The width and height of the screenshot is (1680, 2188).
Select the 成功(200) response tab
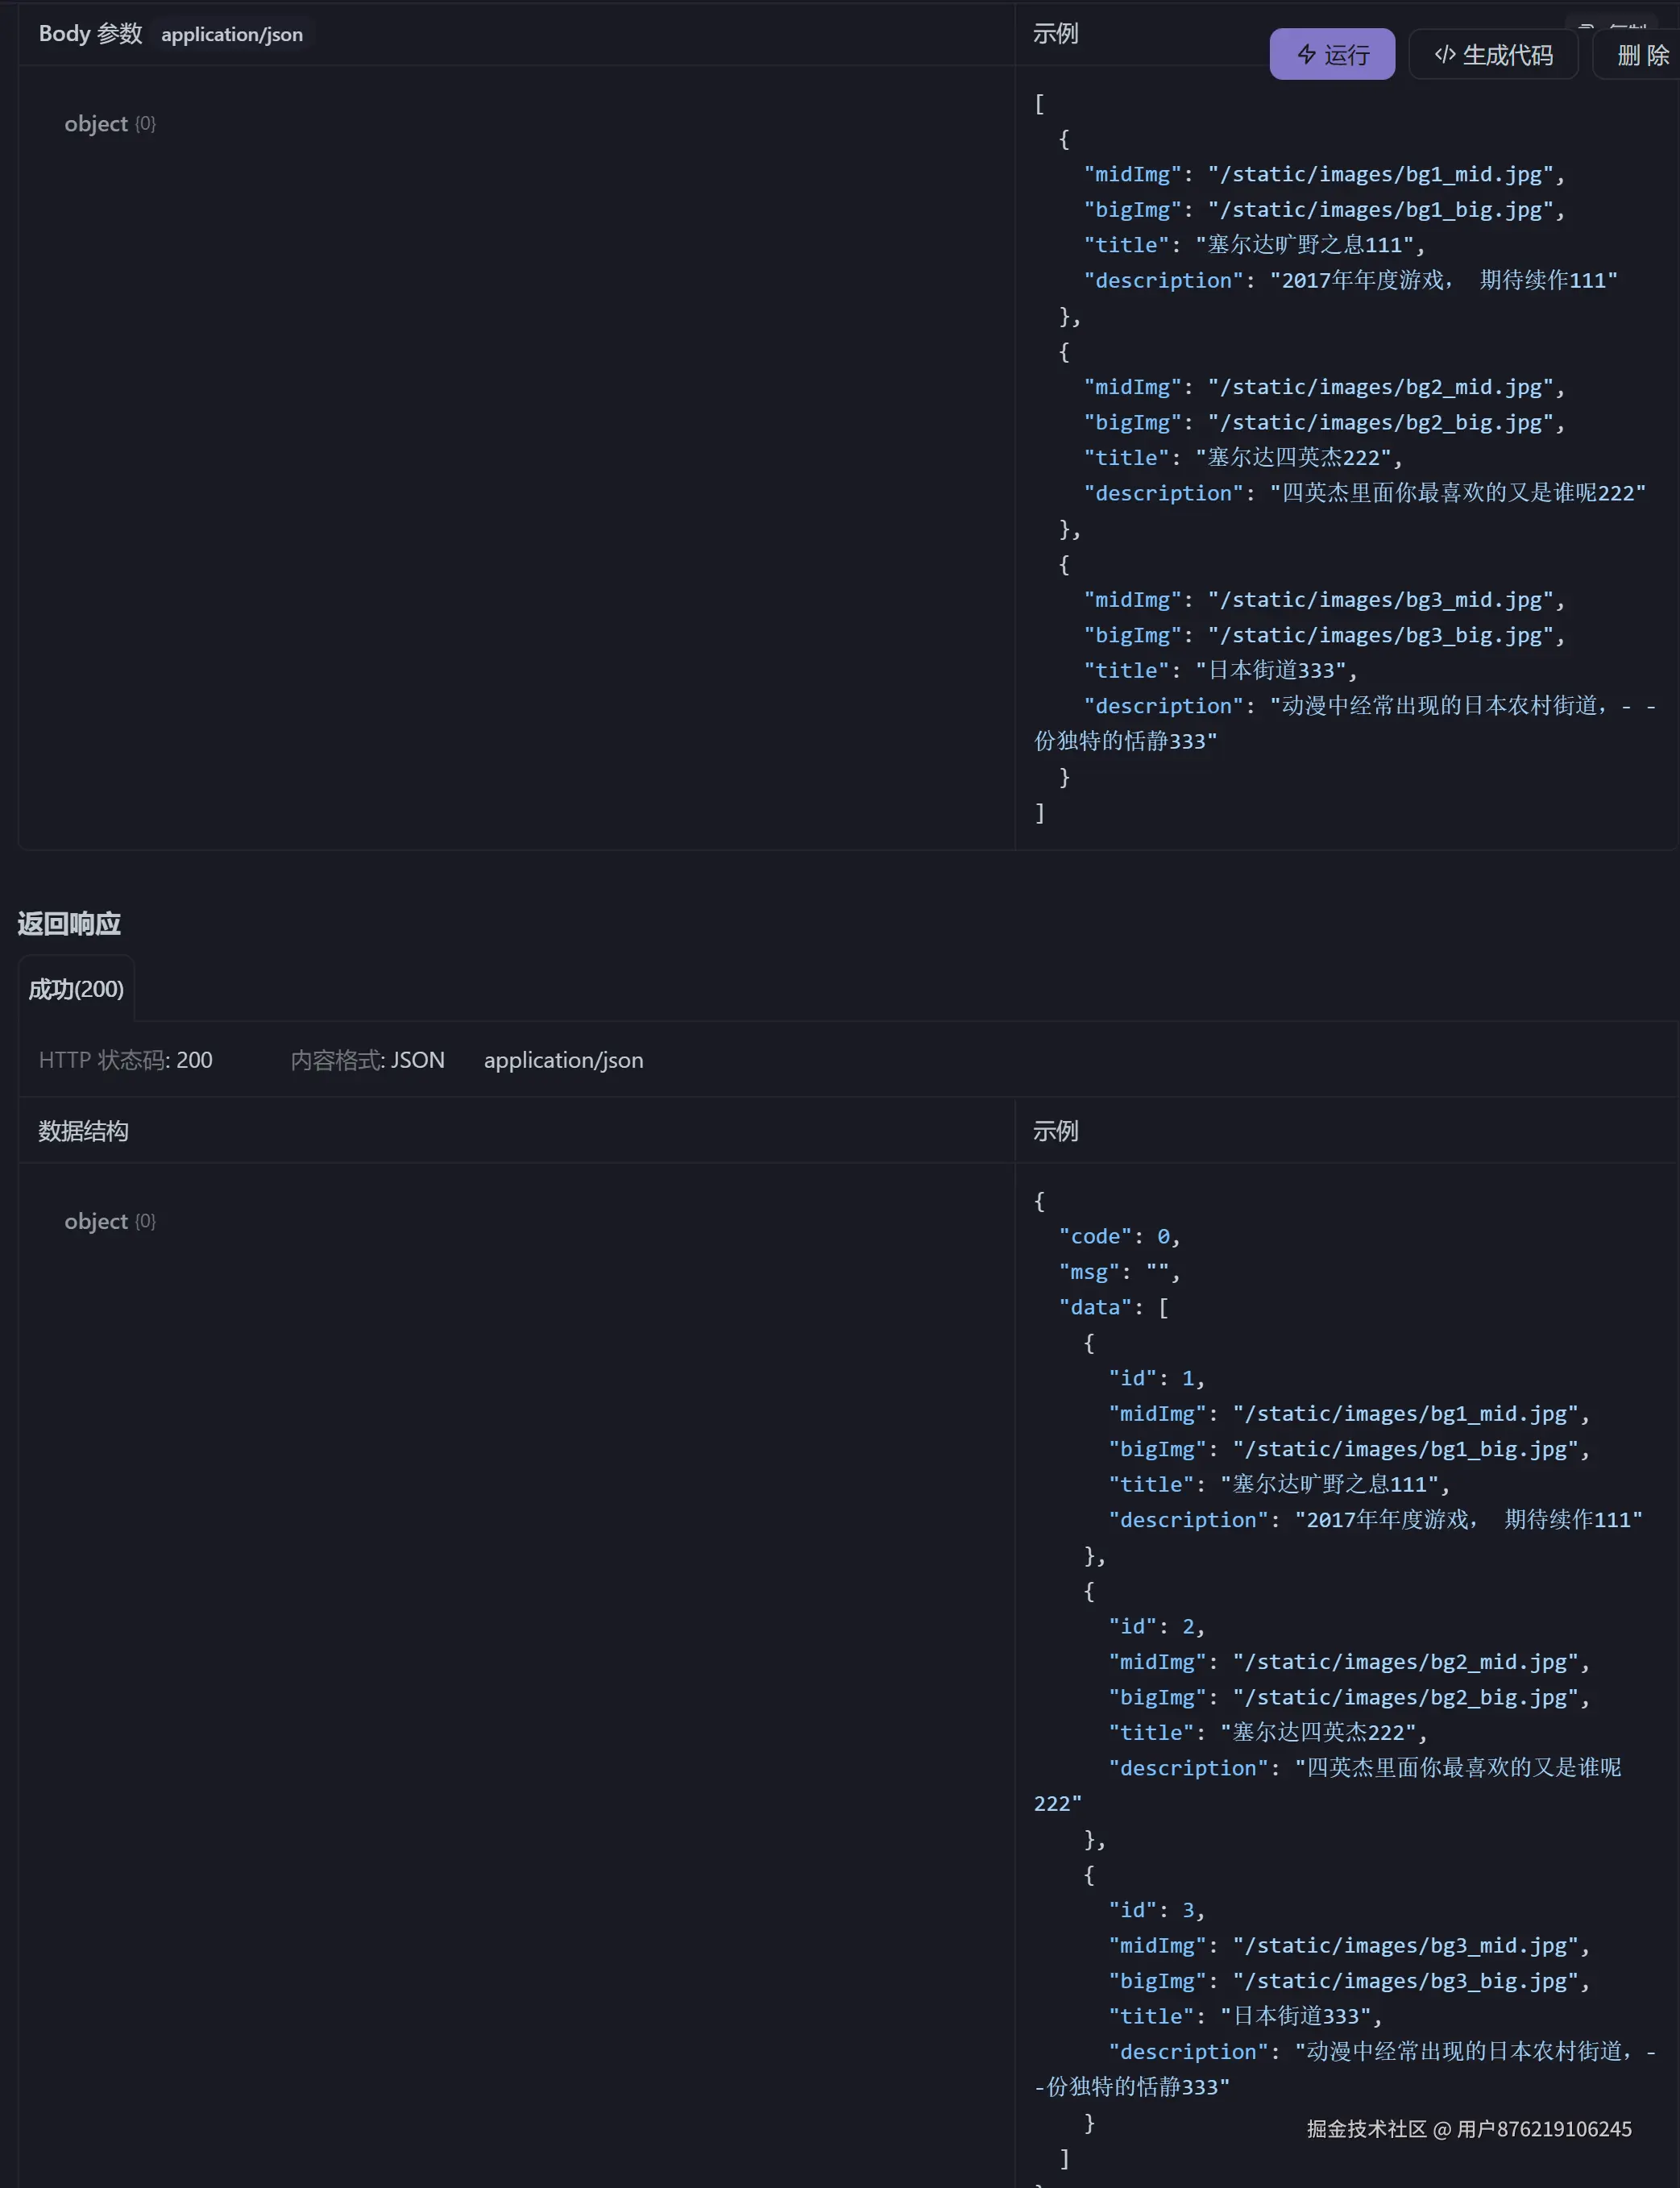point(76,989)
